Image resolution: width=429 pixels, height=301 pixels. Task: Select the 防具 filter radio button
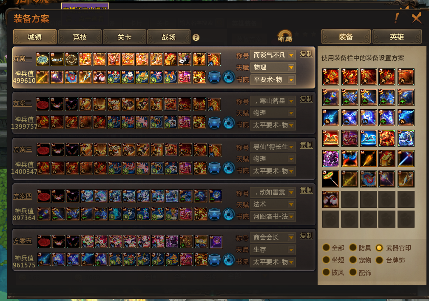coord(353,247)
